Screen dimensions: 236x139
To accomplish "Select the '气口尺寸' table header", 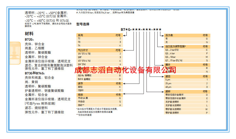I will 99,50.
